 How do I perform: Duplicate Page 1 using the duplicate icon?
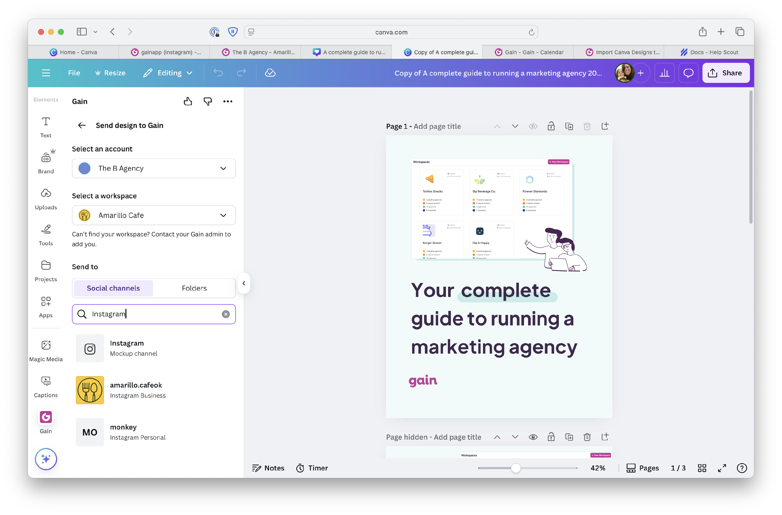[569, 126]
